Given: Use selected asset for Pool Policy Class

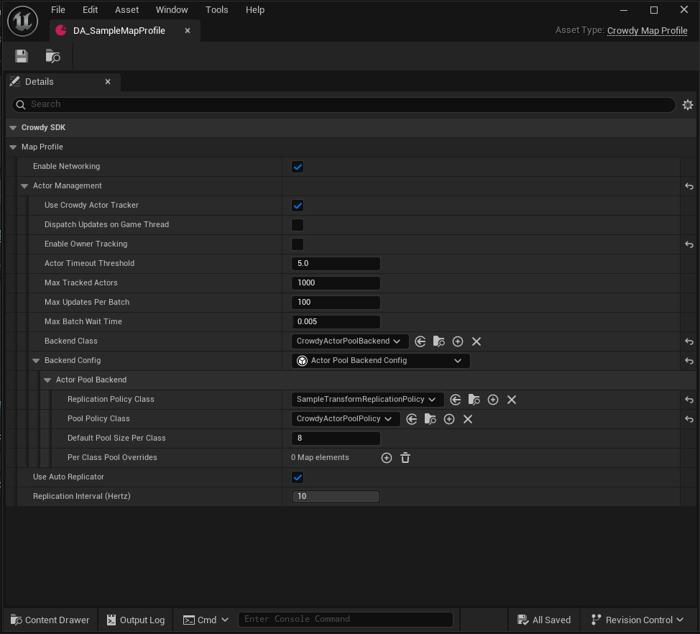Looking at the screenshot, I should pyautogui.click(x=412, y=419).
